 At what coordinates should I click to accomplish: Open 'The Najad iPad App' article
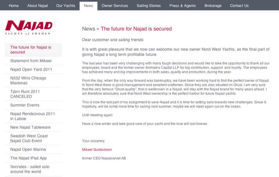click(28, 158)
